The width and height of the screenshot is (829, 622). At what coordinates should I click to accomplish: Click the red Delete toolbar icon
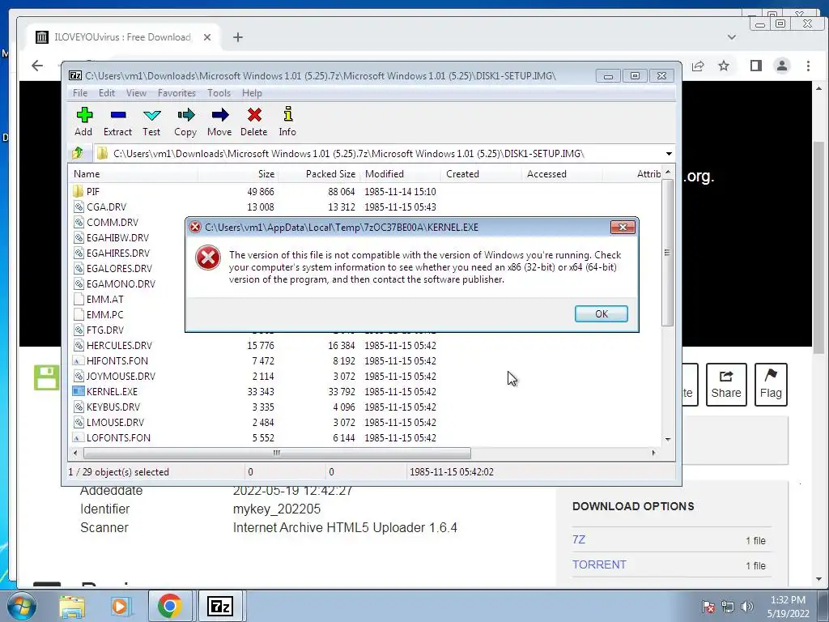(254, 115)
